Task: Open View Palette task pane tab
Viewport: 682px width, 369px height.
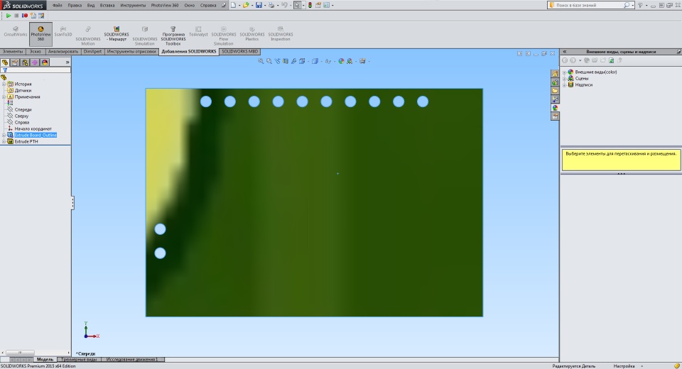Action: click(x=555, y=99)
